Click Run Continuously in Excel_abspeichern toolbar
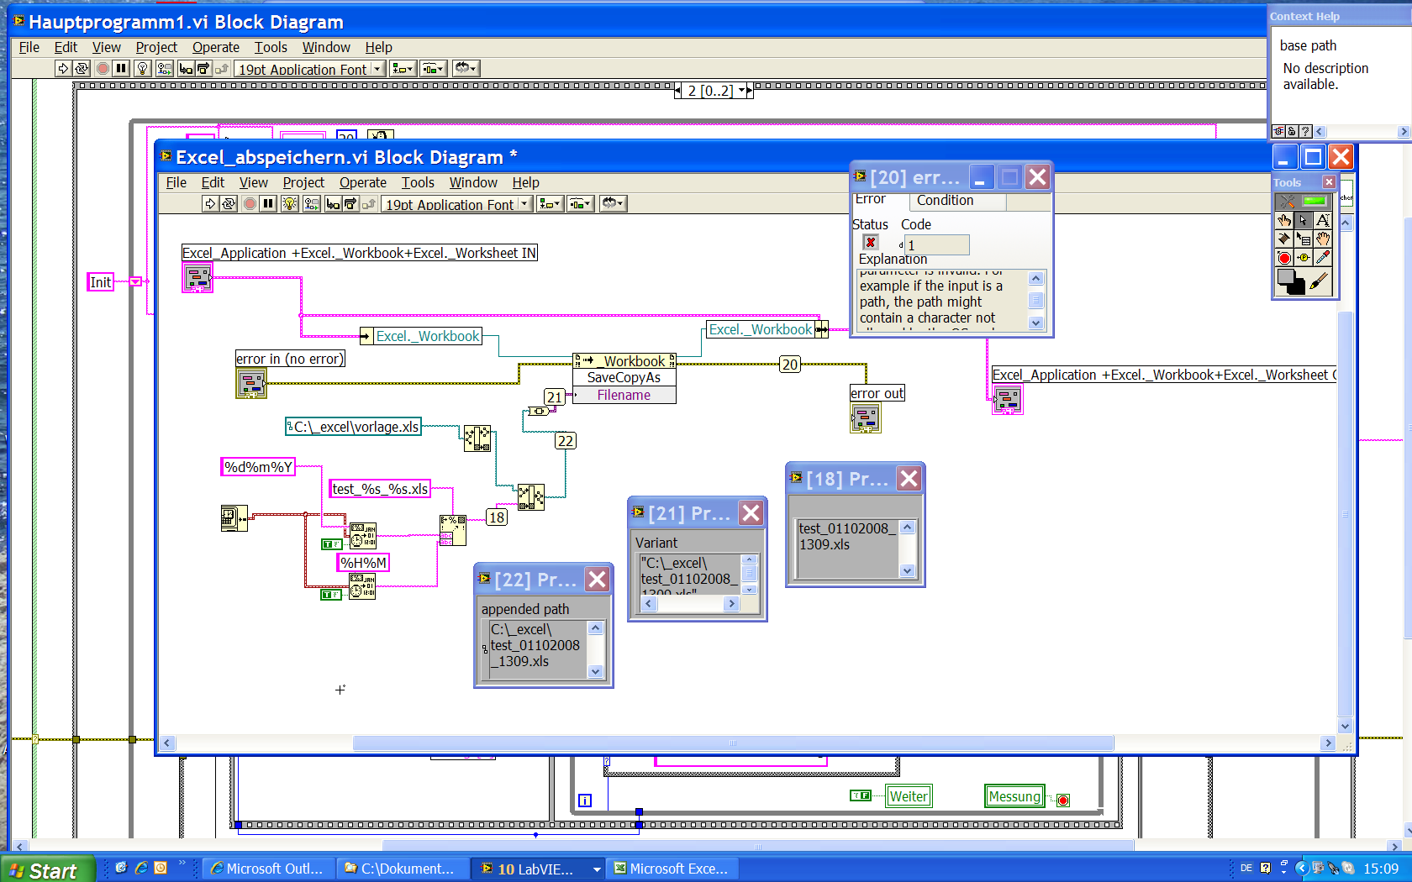Image resolution: width=1412 pixels, height=882 pixels. pos(229,203)
